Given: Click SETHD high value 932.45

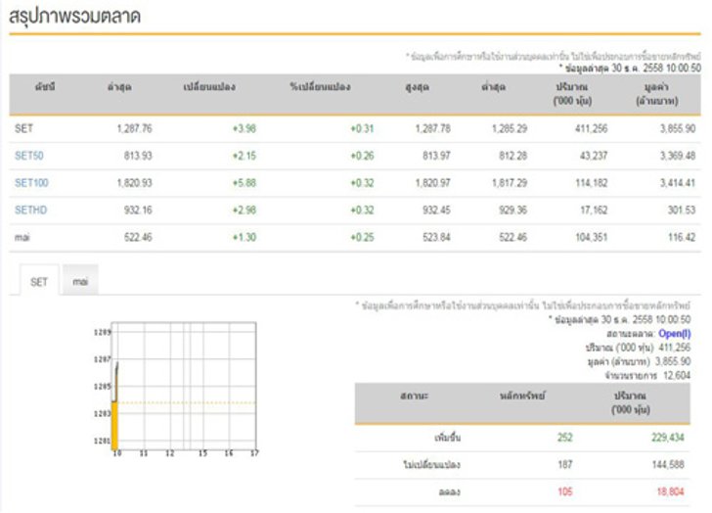Looking at the screenshot, I should (436, 210).
